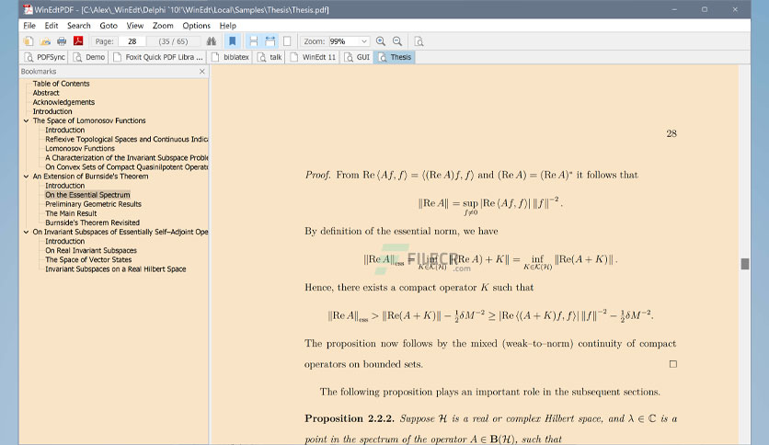Go to Abstract bookmark

pyautogui.click(x=46, y=93)
